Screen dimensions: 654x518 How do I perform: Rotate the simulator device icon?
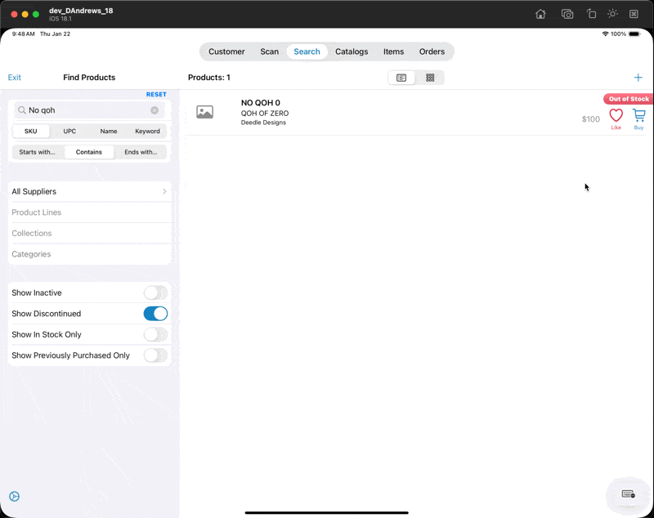[x=591, y=14]
